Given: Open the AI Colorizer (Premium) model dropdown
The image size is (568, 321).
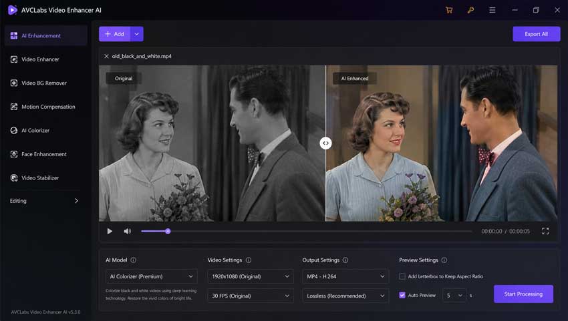Looking at the screenshot, I should point(152,276).
